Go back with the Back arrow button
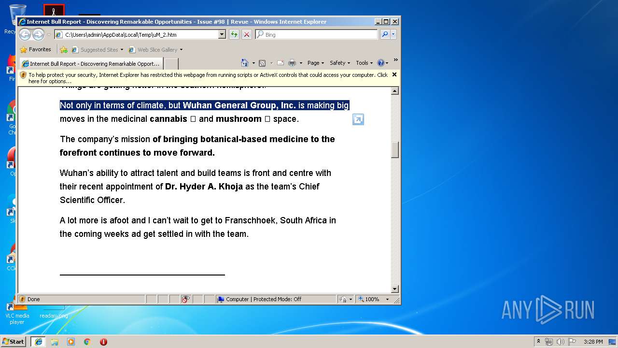 click(25, 34)
